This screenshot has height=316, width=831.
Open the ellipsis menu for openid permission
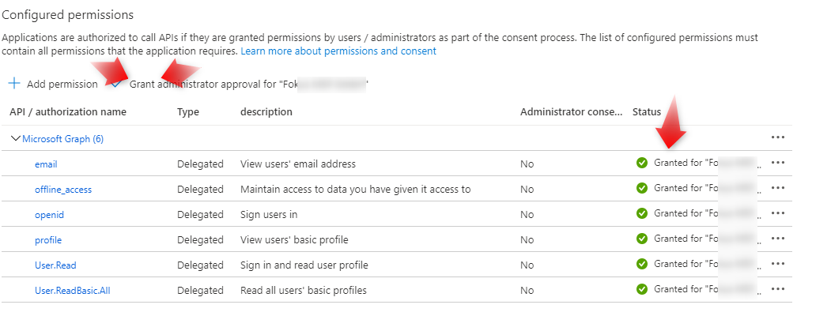click(778, 213)
